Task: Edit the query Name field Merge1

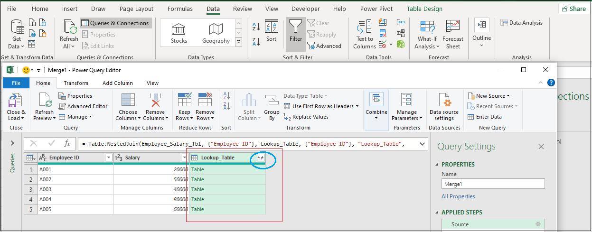Action: [493, 184]
